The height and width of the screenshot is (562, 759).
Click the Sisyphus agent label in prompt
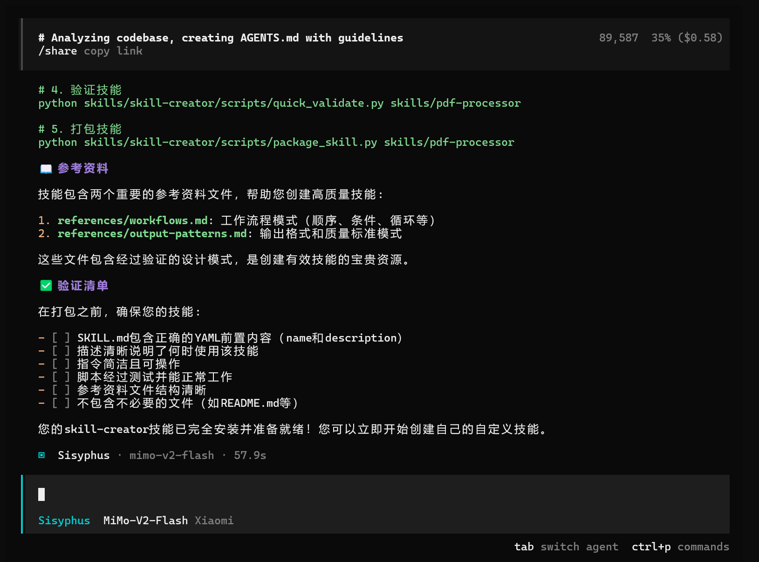[x=64, y=521]
